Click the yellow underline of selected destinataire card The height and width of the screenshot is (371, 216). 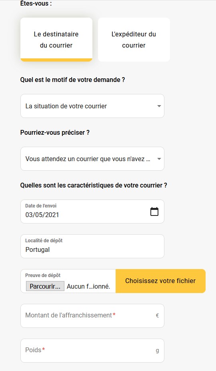pos(56,60)
